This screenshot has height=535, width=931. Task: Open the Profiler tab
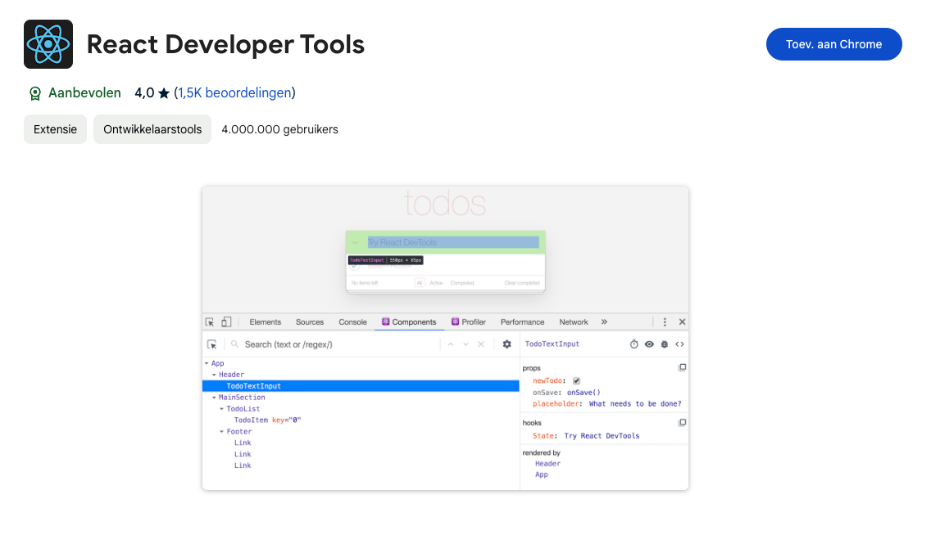pyautogui.click(x=469, y=322)
